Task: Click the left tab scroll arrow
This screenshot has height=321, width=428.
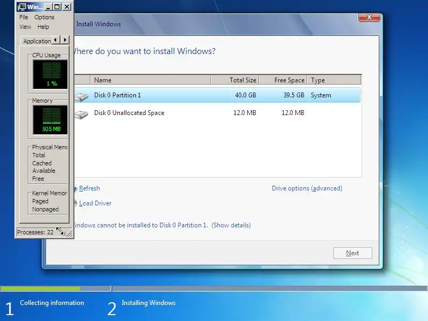Action: [56, 40]
